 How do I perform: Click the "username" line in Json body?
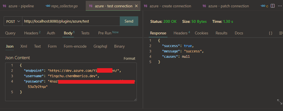coord(62,76)
